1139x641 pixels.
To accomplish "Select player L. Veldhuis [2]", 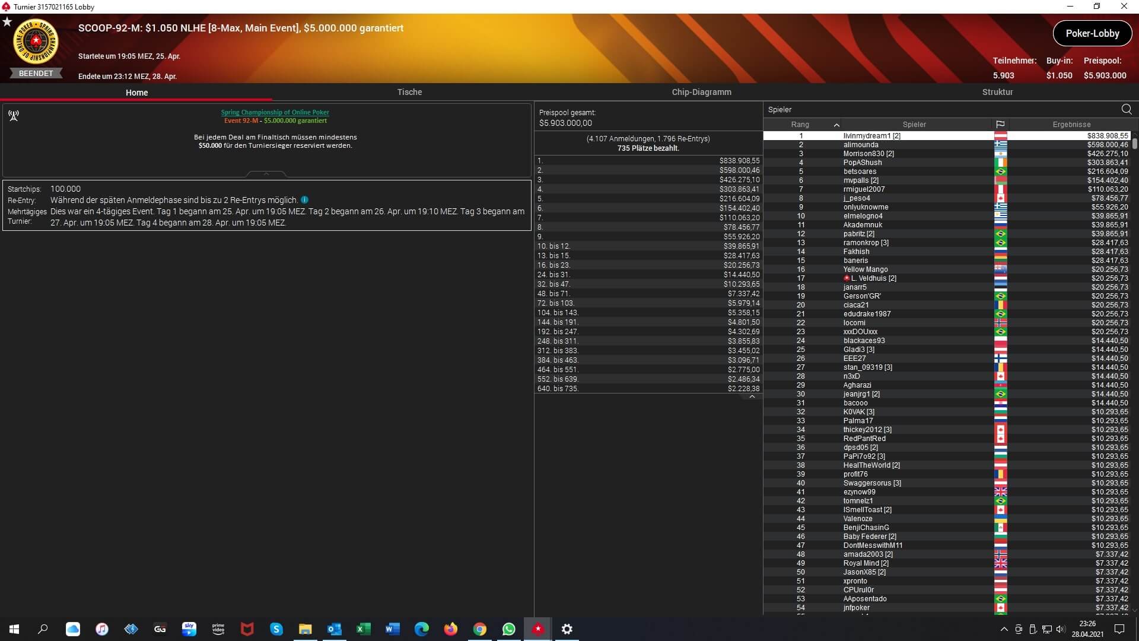I will tap(947, 278).
